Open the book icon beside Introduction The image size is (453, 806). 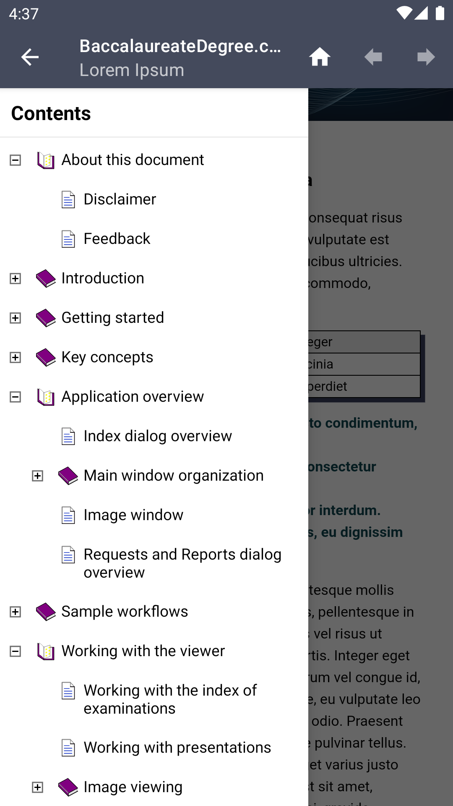pos(46,278)
